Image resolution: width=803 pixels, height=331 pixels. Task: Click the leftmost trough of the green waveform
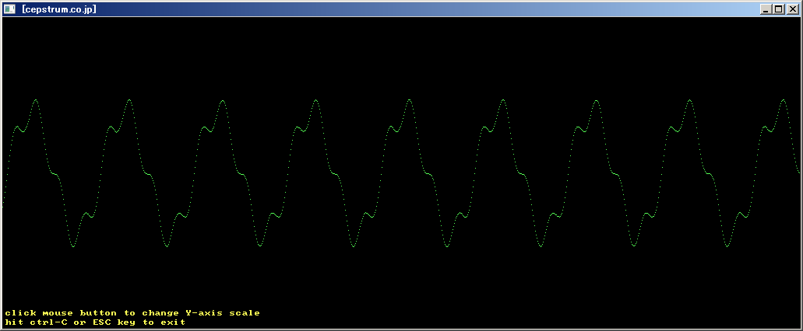73,247
